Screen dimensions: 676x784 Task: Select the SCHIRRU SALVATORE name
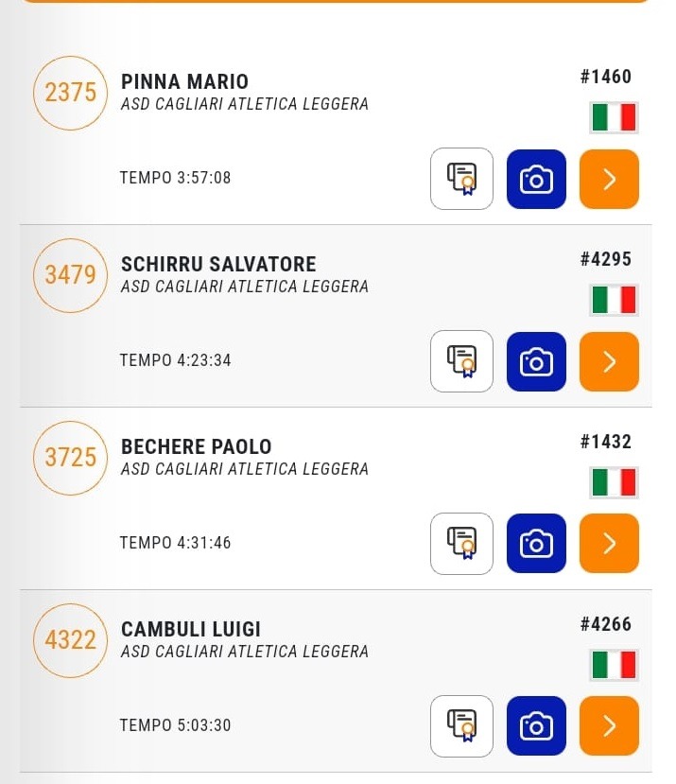click(x=218, y=264)
